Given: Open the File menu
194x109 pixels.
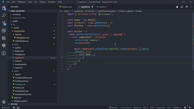Looking at the screenshot, I should [8, 2].
